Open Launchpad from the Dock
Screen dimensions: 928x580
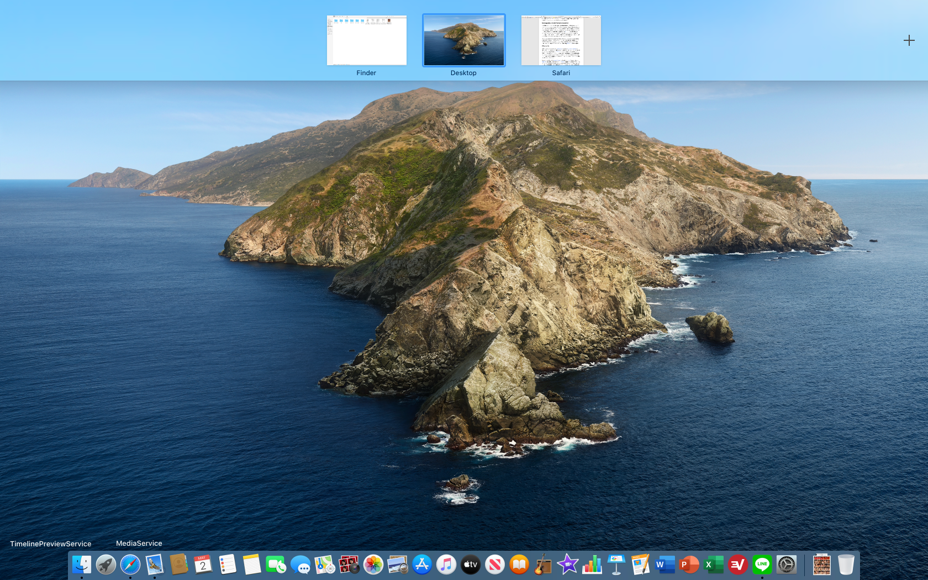106,565
